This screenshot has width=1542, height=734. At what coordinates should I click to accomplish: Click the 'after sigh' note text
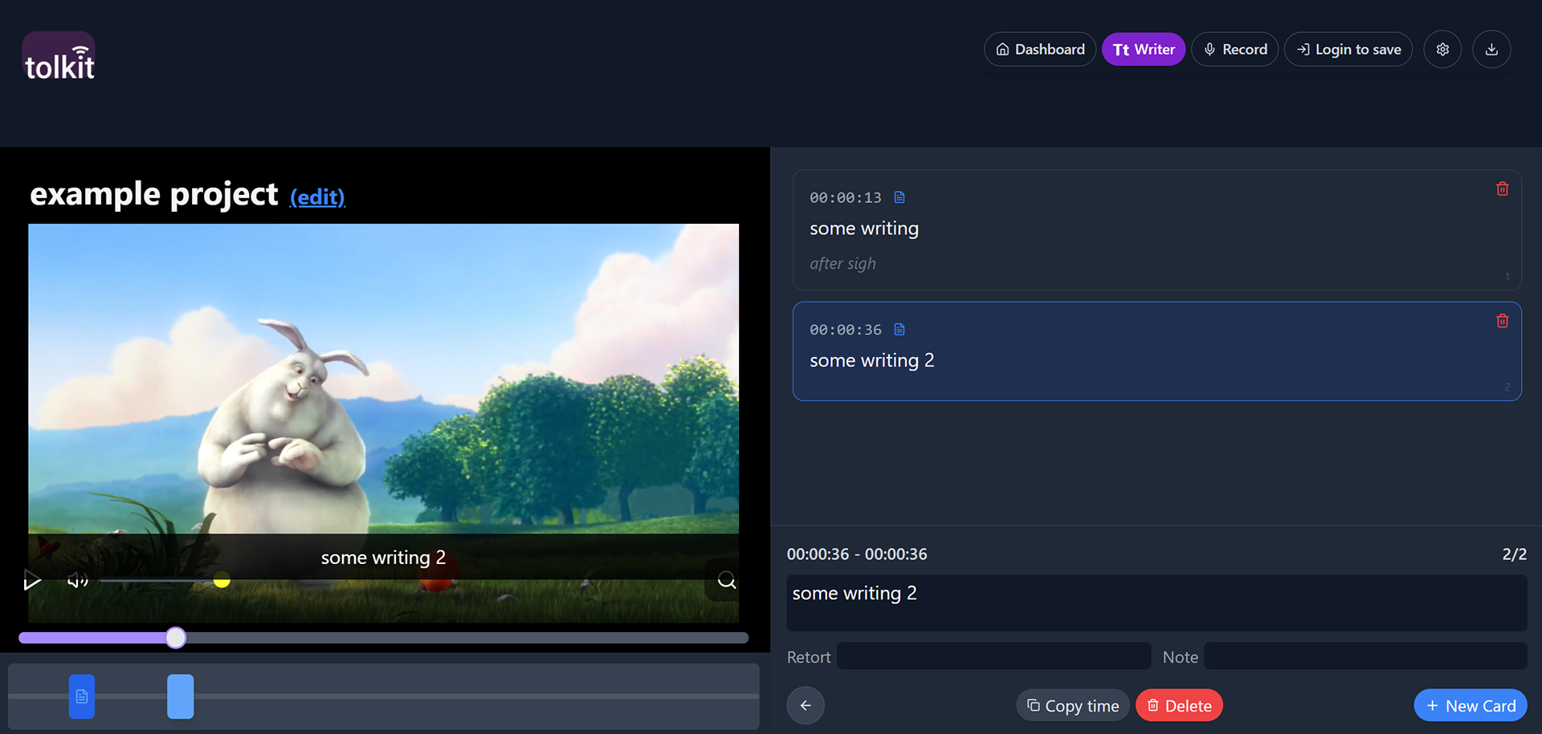click(x=842, y=264)
